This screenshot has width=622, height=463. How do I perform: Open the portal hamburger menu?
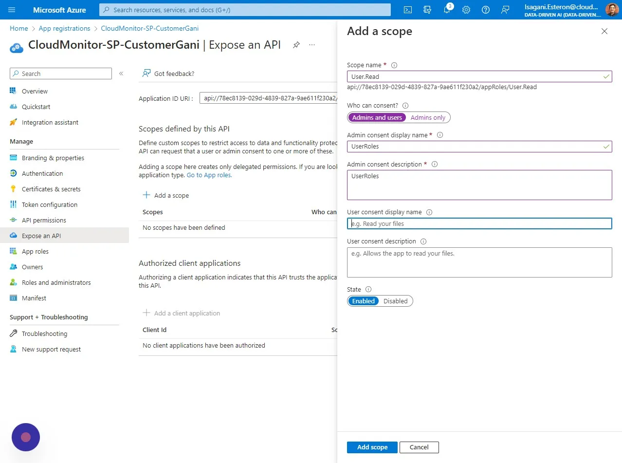click(12, 10)
